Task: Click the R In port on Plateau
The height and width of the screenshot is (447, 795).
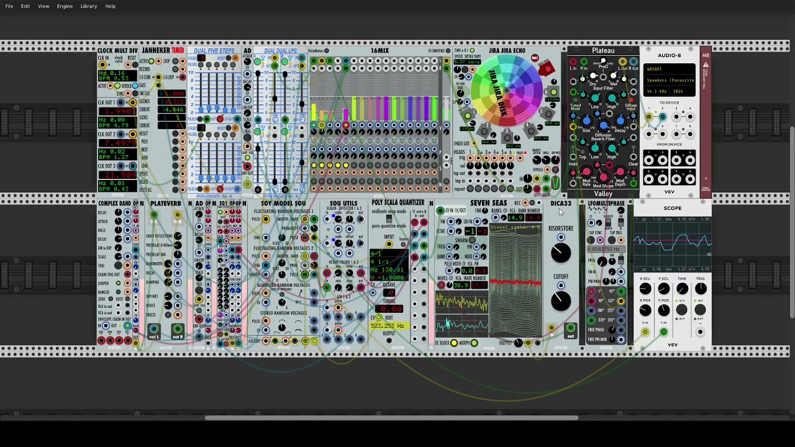Action: (584, 61)
